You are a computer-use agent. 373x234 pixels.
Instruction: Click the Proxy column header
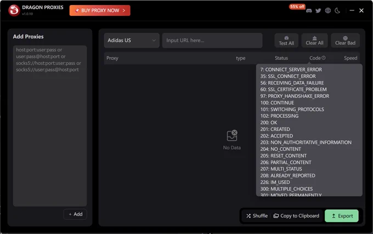(112, 58)
